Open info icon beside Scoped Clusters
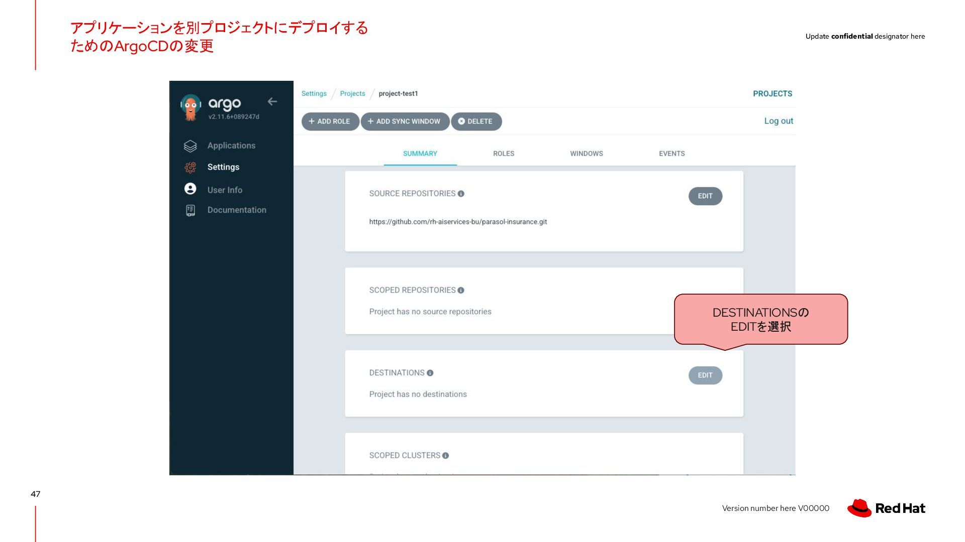Image resolution: width=965 pixels, height=542 pixels. click(445, 456)
